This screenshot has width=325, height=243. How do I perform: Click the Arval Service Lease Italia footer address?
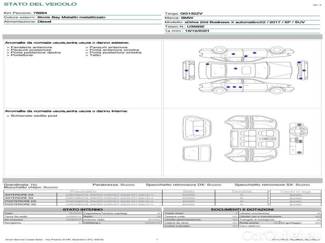point(54,240)
